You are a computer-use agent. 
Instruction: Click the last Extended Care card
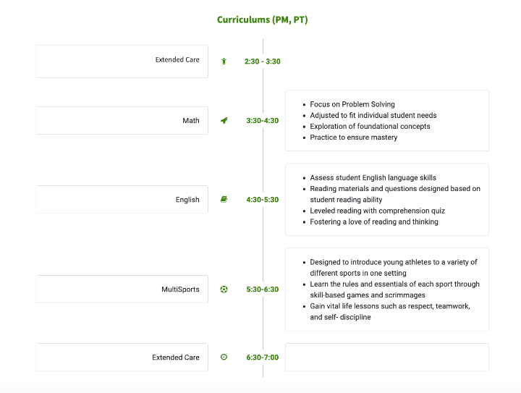point(122,358)
